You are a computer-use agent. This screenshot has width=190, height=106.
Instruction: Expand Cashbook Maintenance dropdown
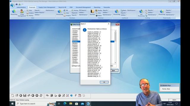point(132,10)
